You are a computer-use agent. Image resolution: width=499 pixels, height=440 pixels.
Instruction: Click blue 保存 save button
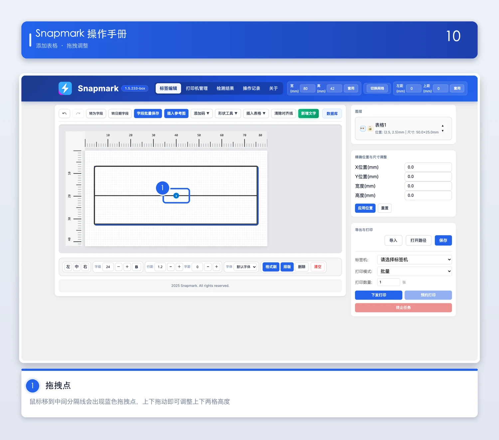tap(443, 240)
